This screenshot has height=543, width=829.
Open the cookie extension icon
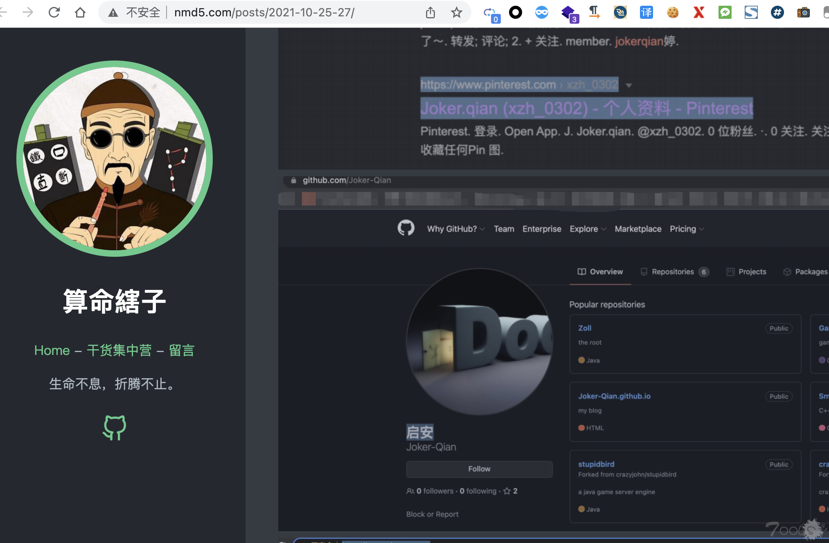click(x=673, y=13)
